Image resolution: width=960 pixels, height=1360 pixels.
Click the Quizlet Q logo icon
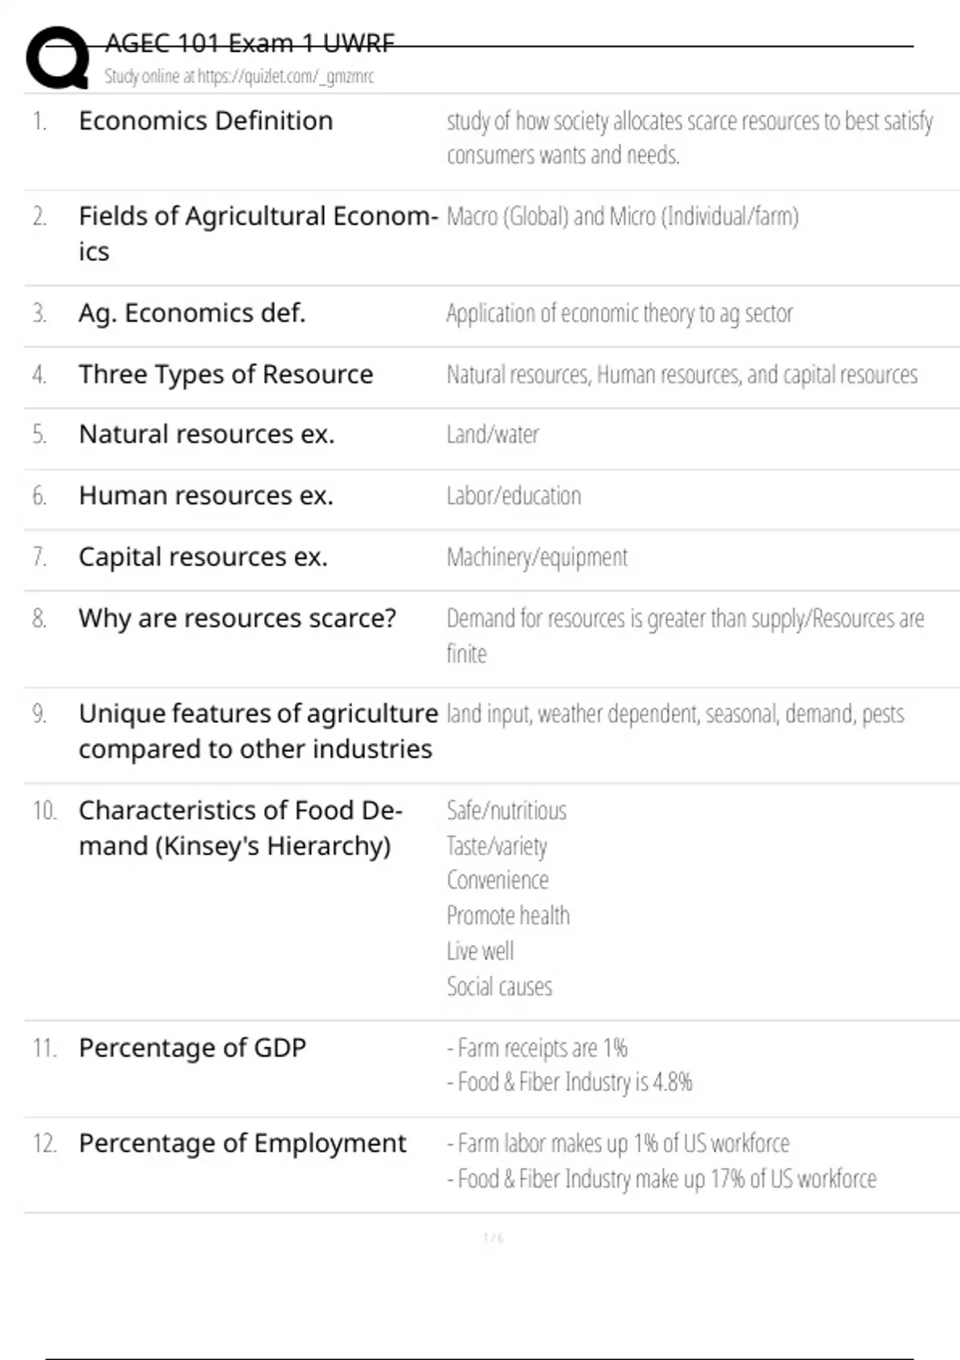(x=58, y=58)
